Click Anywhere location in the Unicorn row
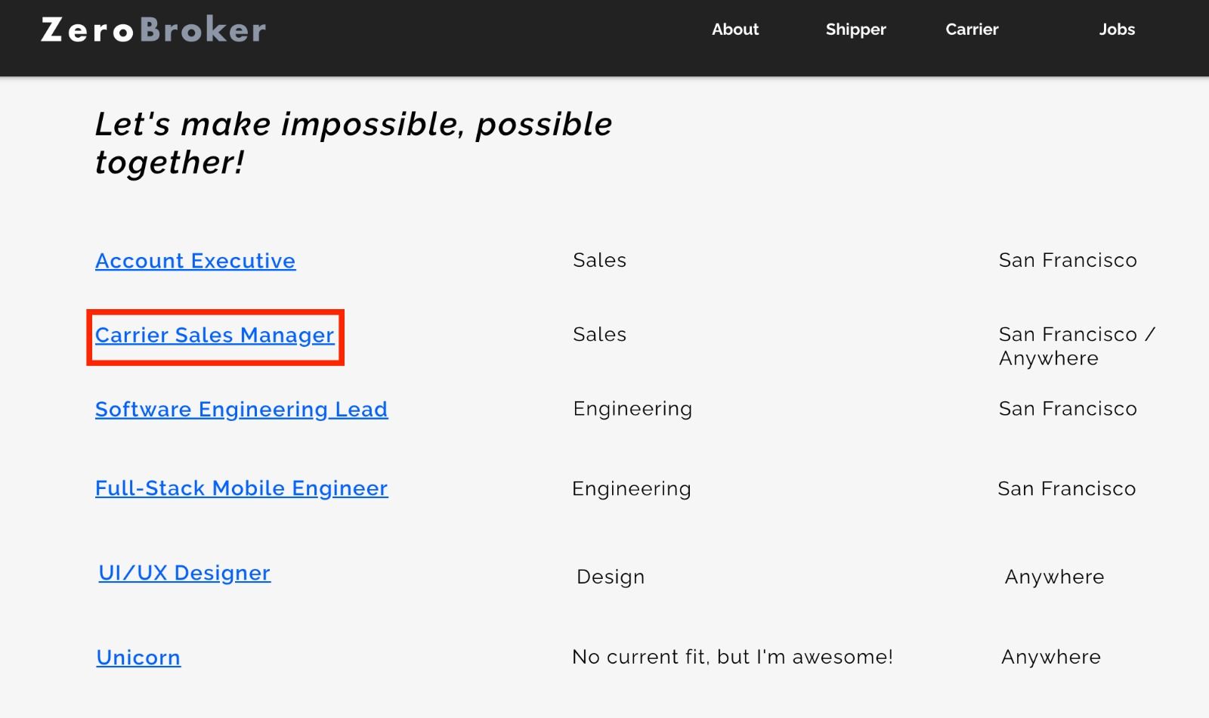The height and width of the screenshot is (718, 1209). click(x=1050, y=657)
